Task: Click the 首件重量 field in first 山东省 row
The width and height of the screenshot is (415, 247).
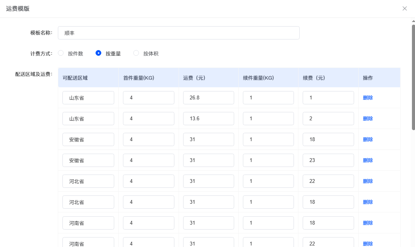Action: pyautogui.click(x=148, y=98)
